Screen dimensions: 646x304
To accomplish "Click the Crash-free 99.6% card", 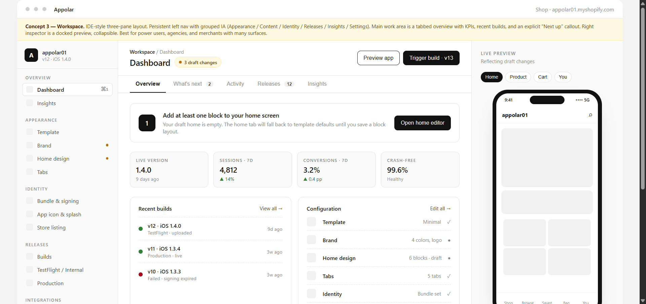I will pos(420,169).
